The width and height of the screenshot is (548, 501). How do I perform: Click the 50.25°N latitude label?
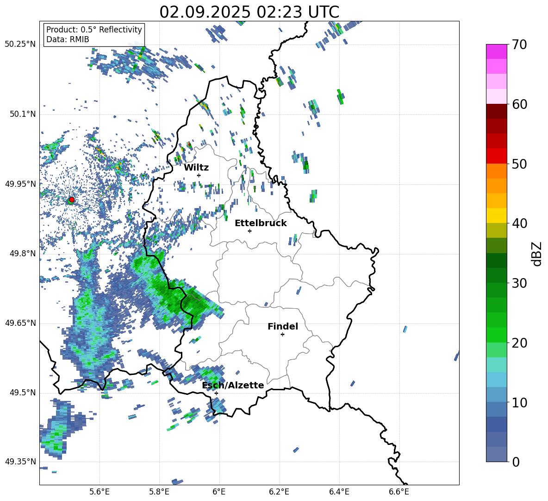coord(20,44)
